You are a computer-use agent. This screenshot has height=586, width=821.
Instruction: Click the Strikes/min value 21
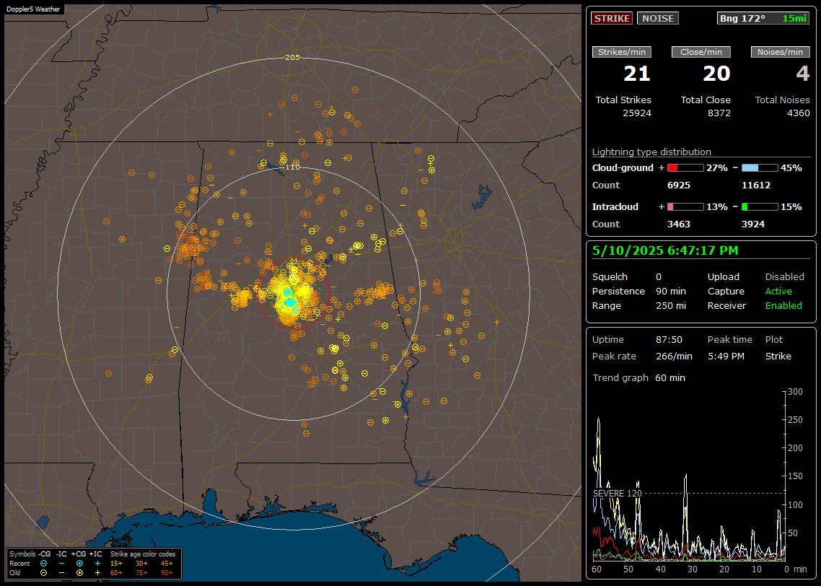pos(637,74)
